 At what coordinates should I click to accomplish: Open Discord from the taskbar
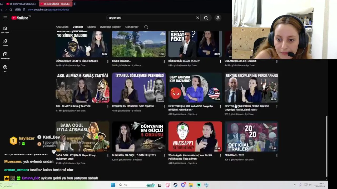183,185
